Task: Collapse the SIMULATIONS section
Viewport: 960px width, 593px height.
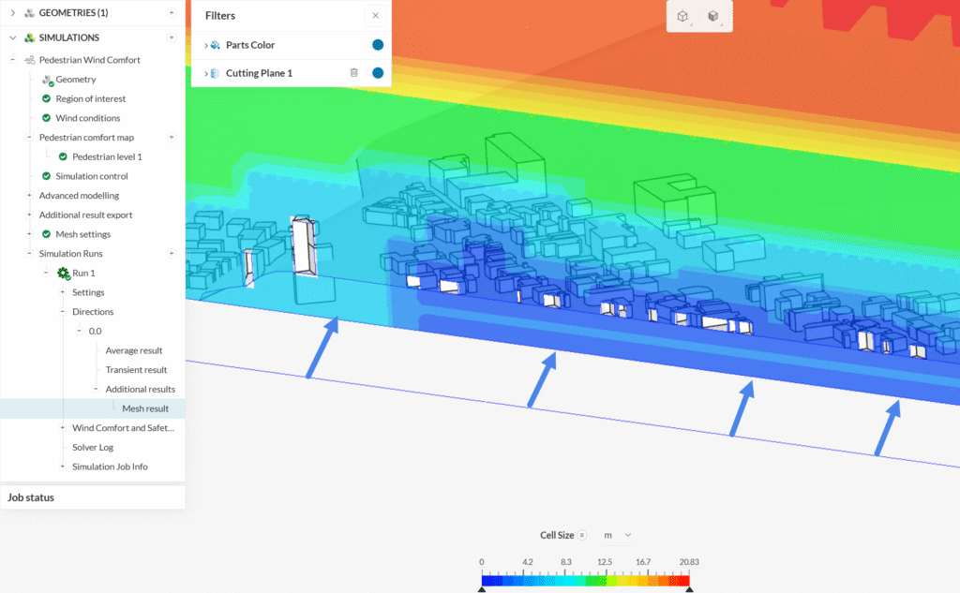Action: click(13, 37)
